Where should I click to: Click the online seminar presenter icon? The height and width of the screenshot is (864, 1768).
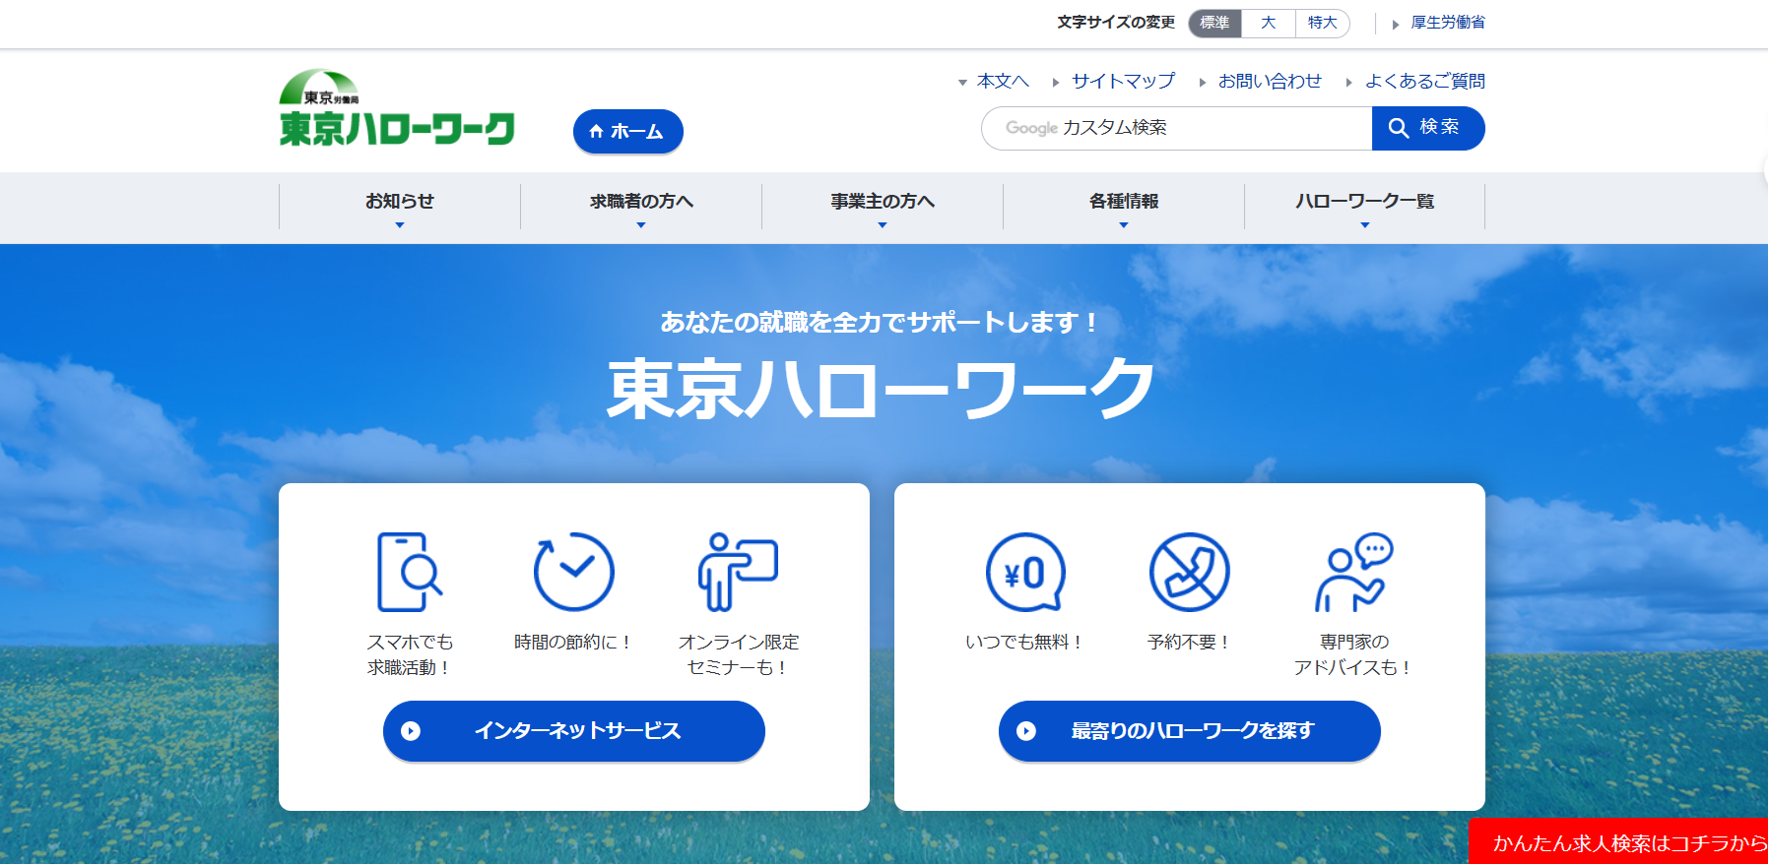738,572
